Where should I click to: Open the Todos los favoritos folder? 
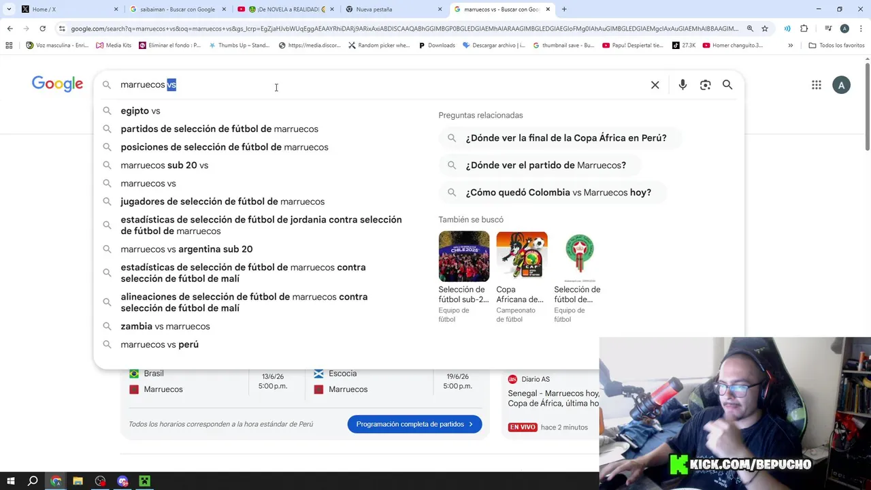click(836, 46)
